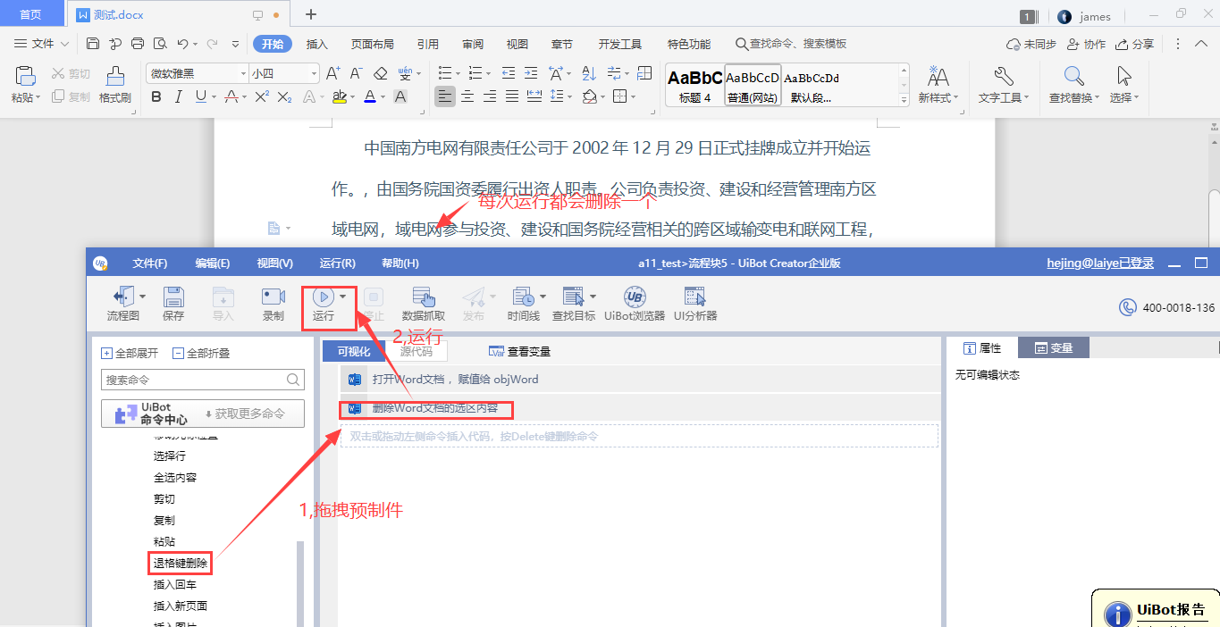Select the 退格键删除 command in tree
This screenshot has height=627, width=1220.
tap(181, 564)
